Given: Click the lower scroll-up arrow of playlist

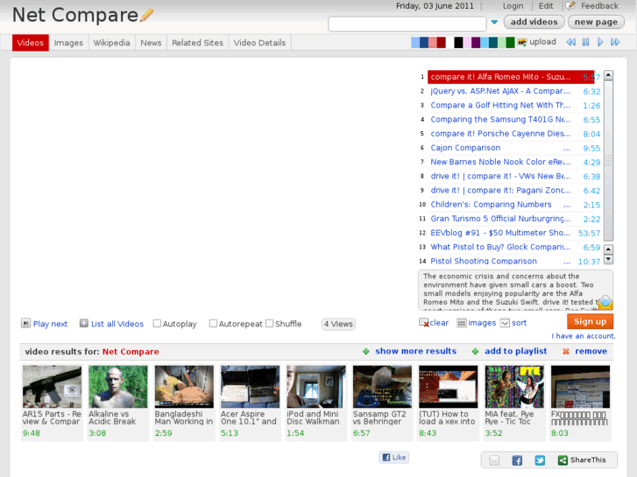Looking at the screenshot, I should tap(608, 249).
